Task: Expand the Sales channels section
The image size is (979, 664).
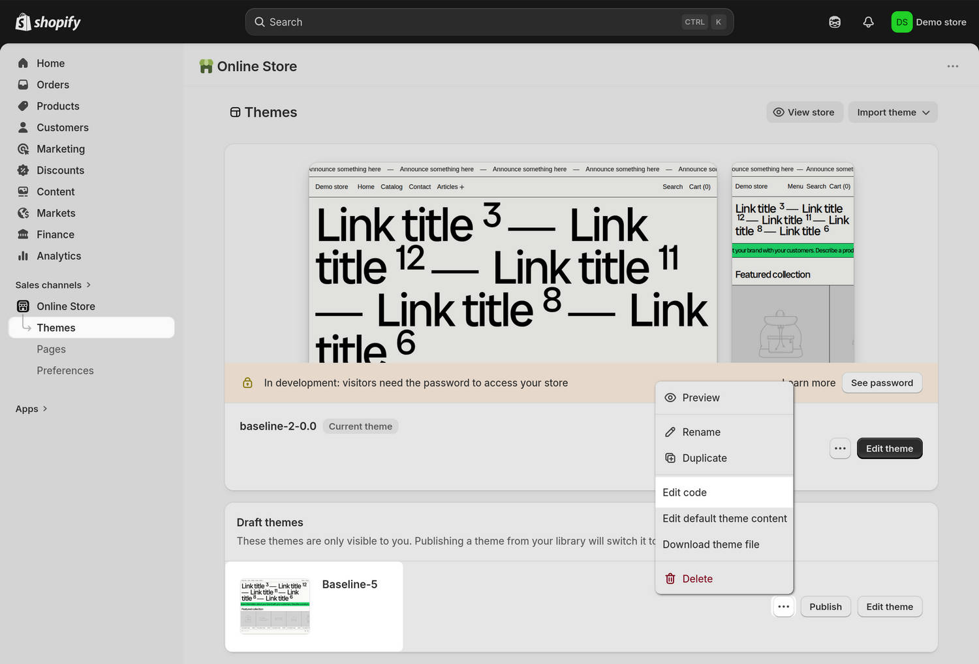Action: pos(54,285)
